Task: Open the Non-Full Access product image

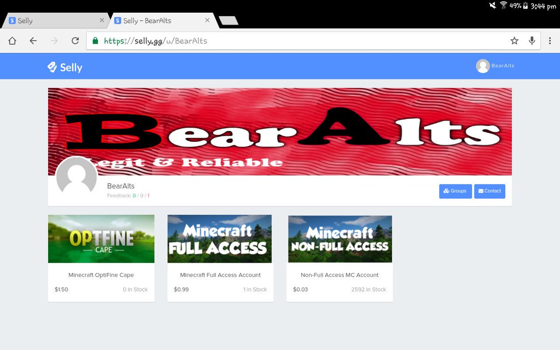Action: 340,238
